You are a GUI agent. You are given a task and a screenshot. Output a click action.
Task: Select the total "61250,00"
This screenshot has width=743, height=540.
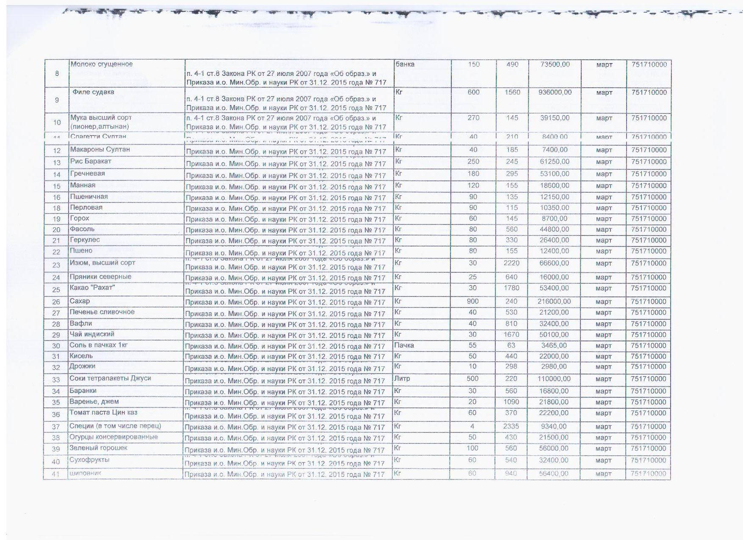tap(555, 162)
